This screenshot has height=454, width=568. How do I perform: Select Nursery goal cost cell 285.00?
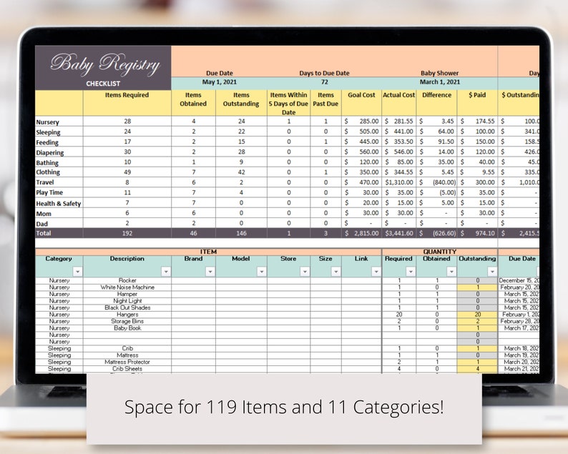361,122
